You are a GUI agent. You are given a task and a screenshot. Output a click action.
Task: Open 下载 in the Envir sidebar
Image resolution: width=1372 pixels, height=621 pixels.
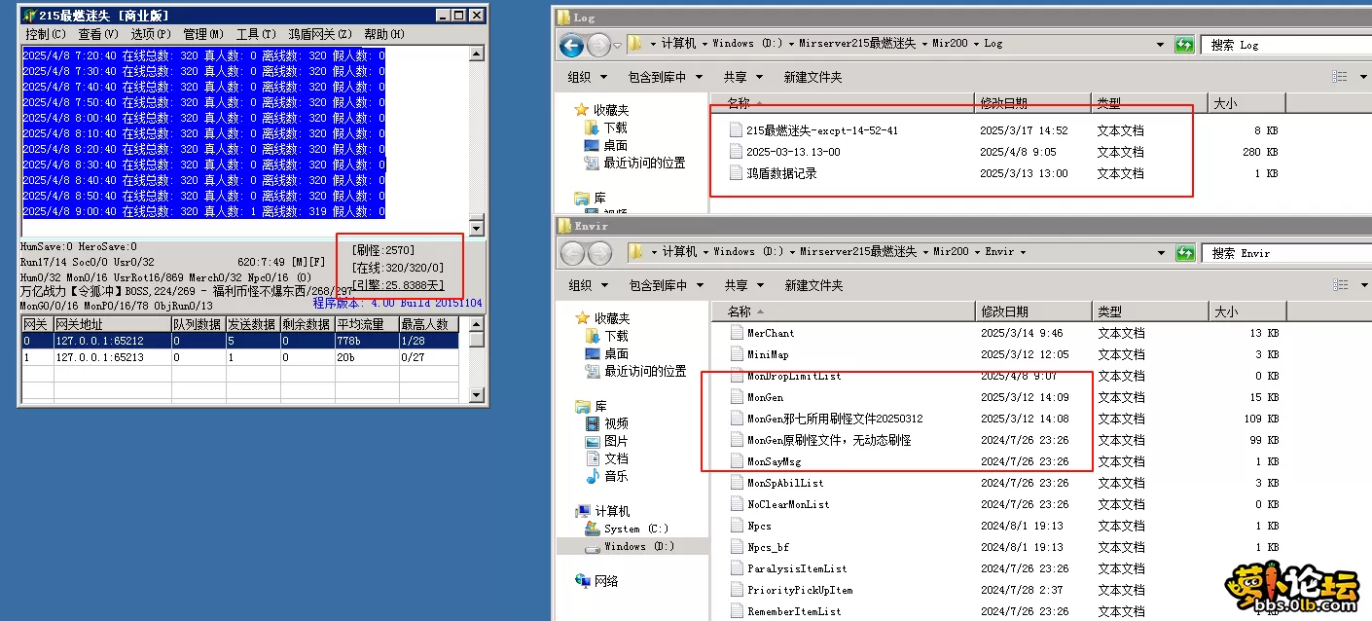click(x=614, y=336)
